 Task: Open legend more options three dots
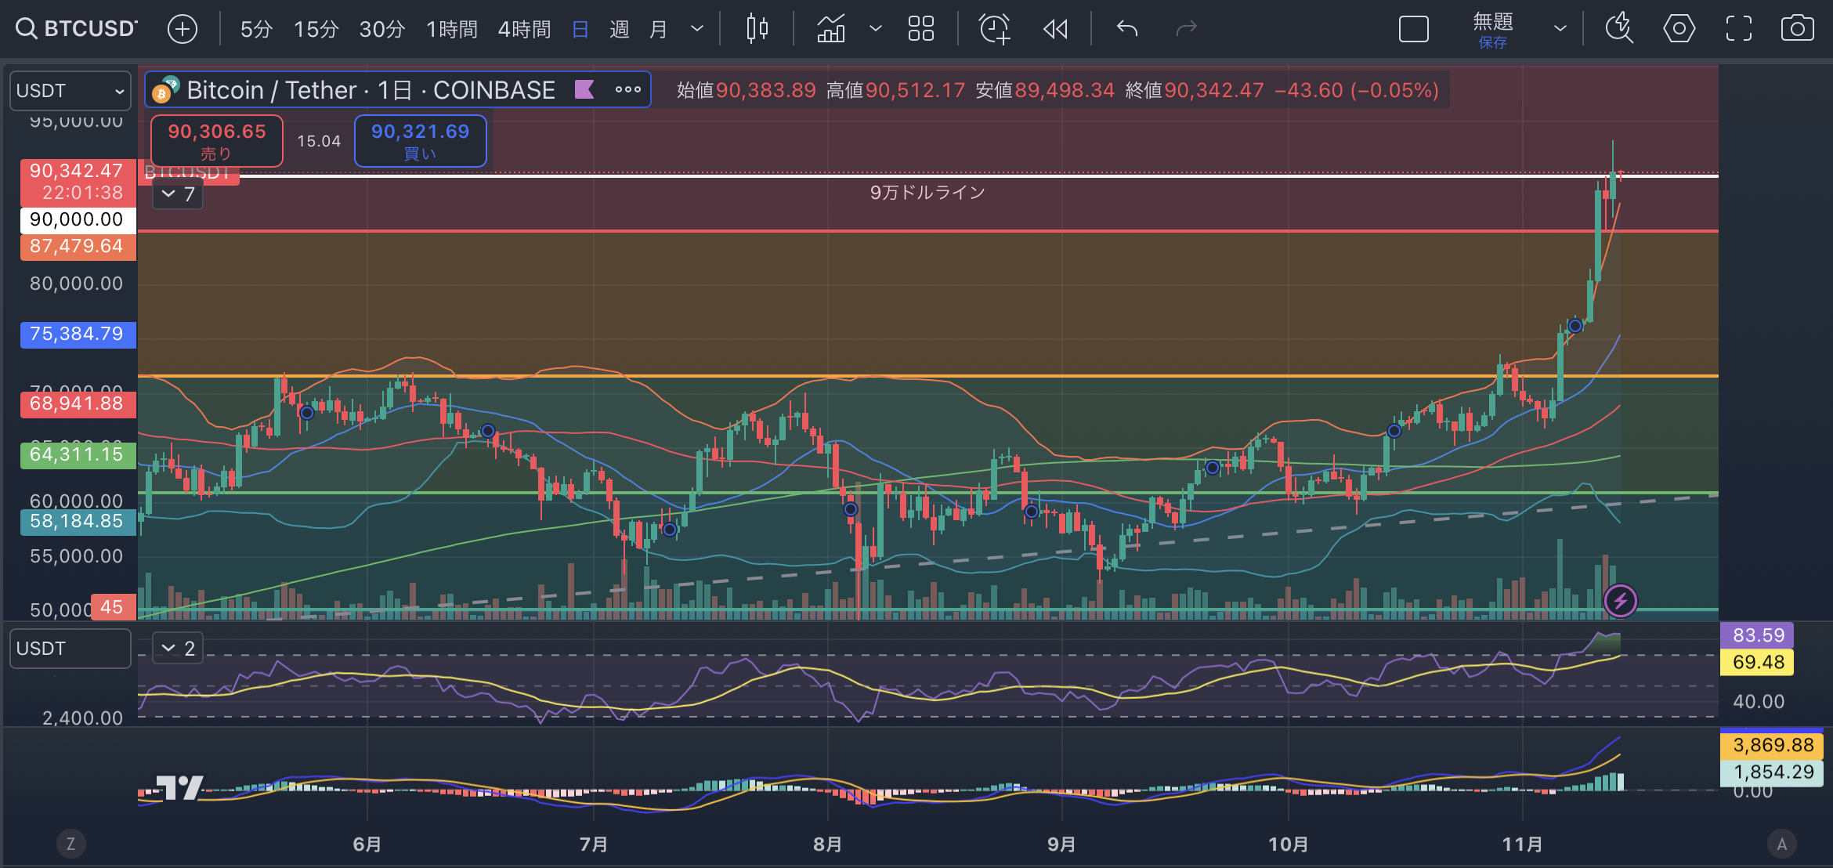[x=627, y=89]
